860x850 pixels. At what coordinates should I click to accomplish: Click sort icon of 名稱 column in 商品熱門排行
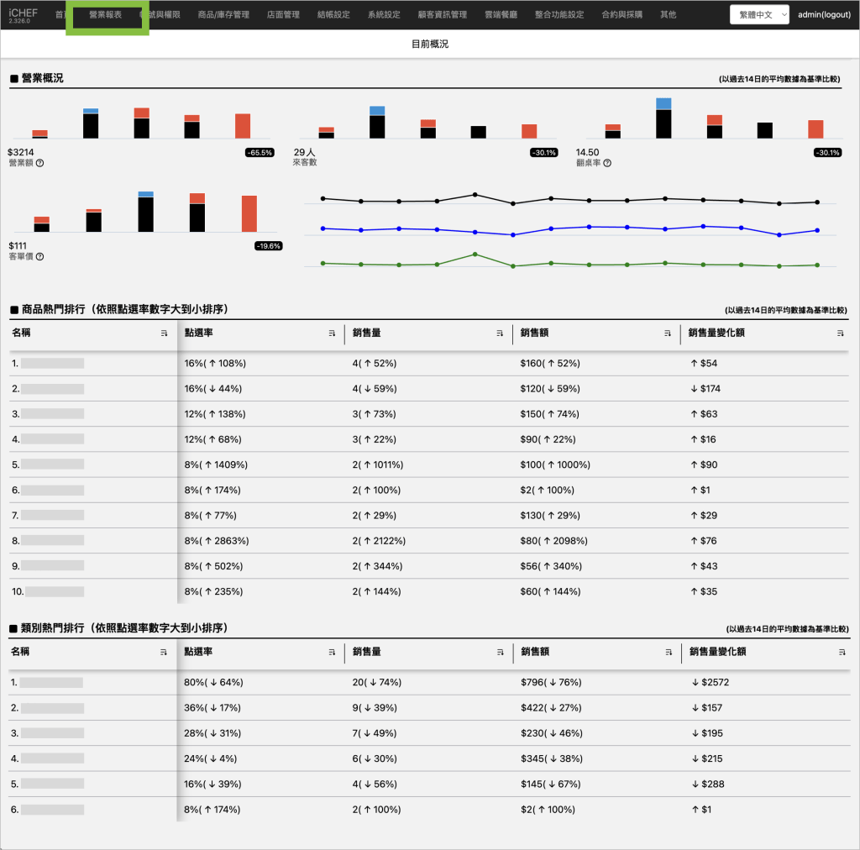[164, 333]
